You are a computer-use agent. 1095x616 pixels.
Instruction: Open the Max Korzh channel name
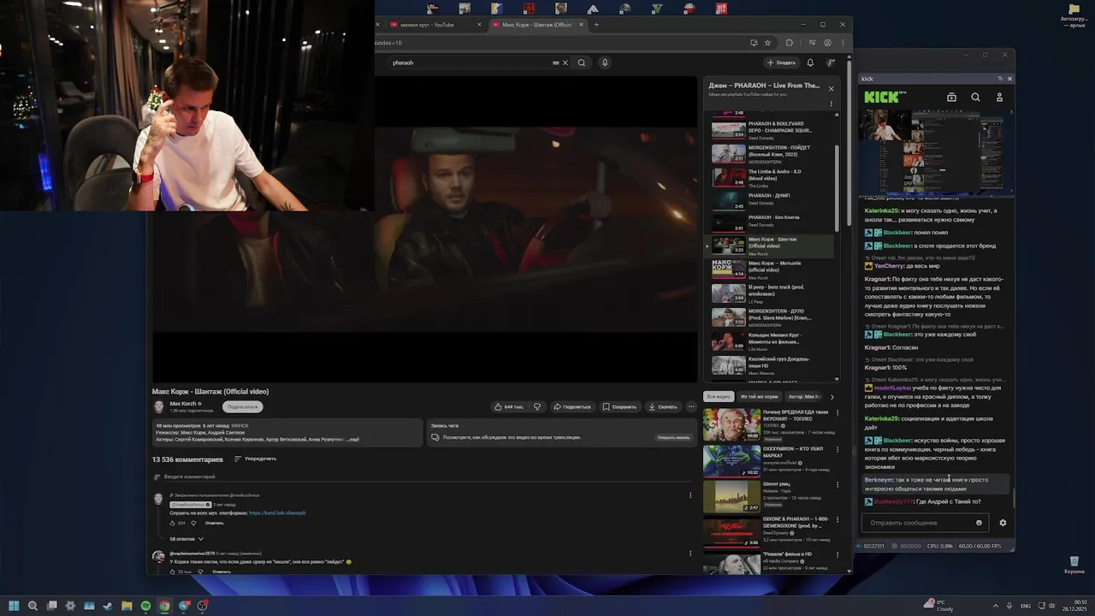(184, 403)
